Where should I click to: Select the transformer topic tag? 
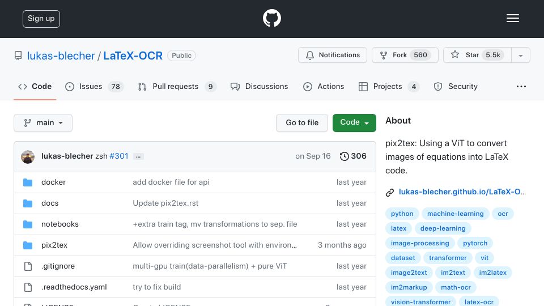tap(448, 258)
